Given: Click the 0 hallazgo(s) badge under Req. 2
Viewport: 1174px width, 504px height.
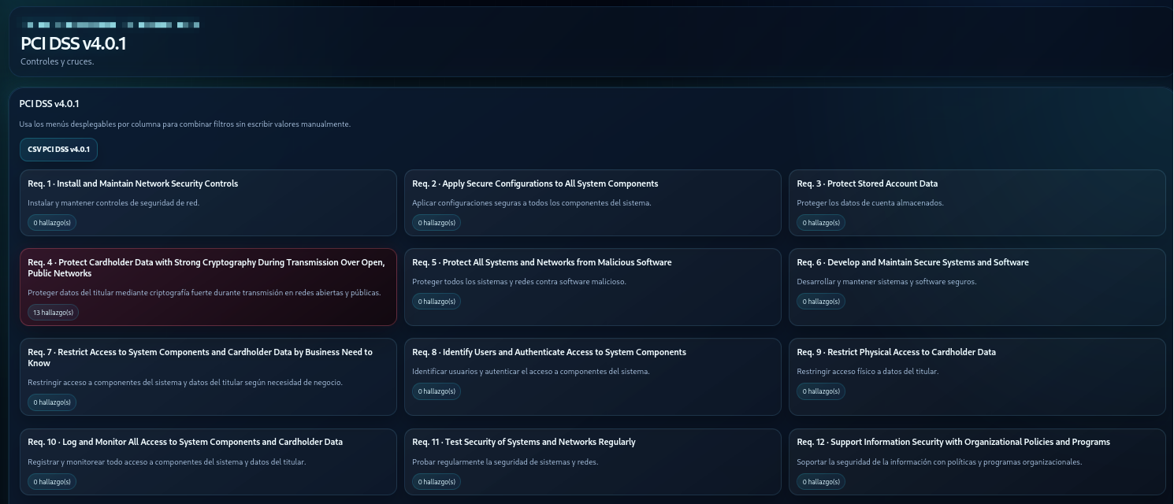Looking at the screenshot, I should pyautogui.click(x=437, y=223).
